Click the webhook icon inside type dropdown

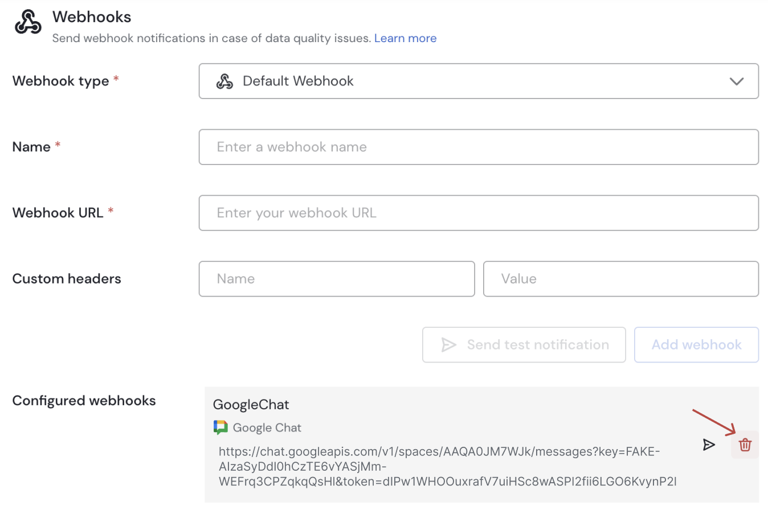pyautogui.click(x=224, y=81)
